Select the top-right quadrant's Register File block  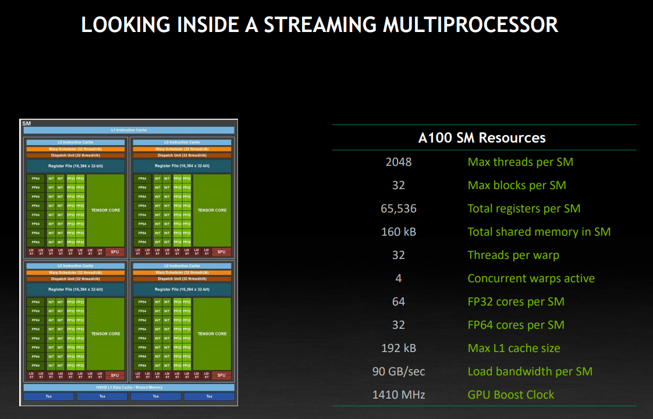182,166
